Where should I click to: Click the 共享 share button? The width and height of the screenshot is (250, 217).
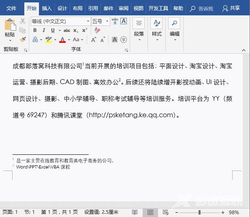click(x=231, y=8)
